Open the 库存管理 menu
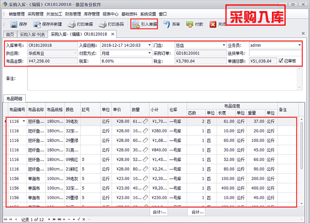Viewport: 310px width, 223px height. pyautogui.click(x=90, y=14)
